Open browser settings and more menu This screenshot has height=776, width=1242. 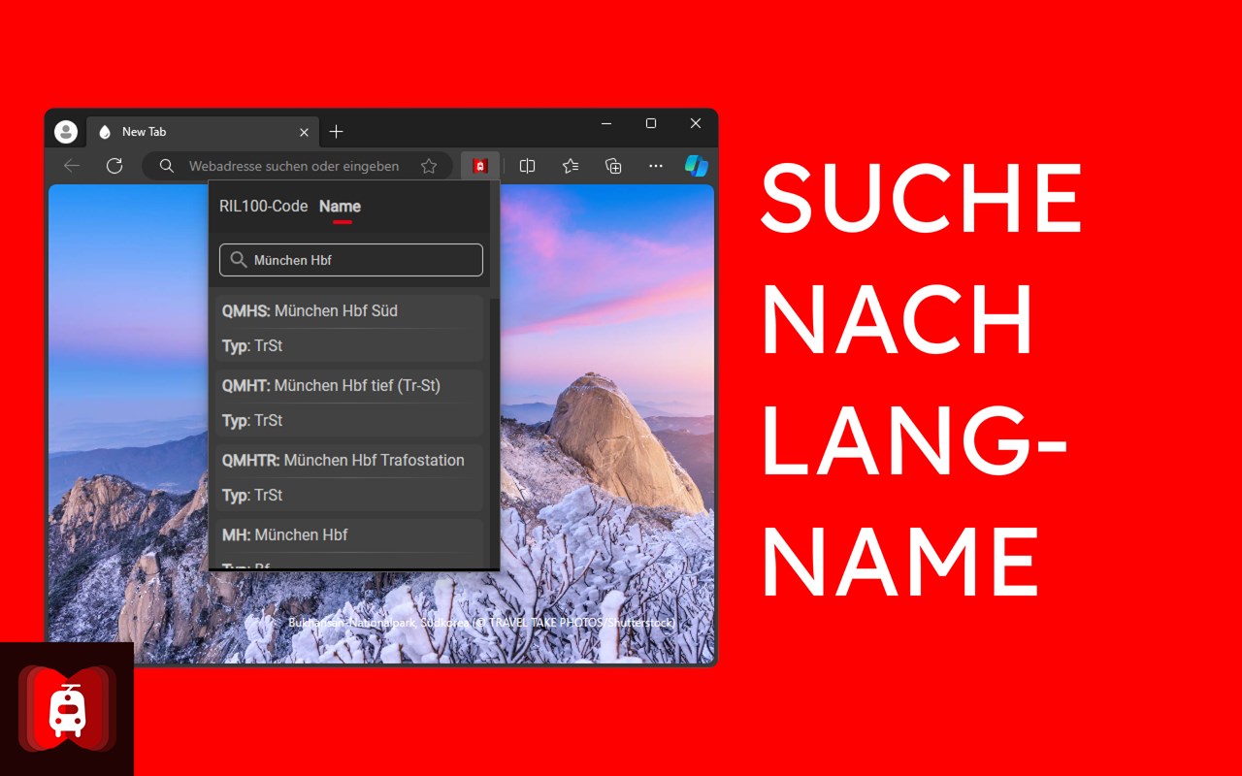(x=656, y=166)
